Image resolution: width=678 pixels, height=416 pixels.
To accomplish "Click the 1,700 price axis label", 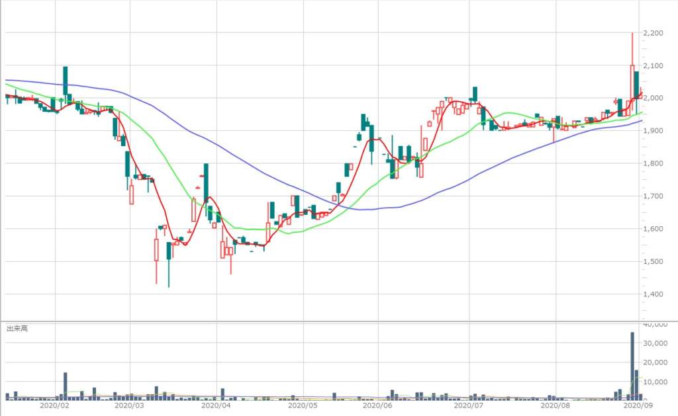I will [653, 196].
